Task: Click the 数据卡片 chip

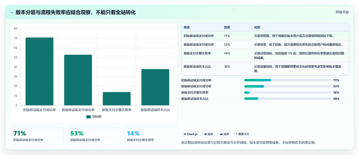Action: 243,134
